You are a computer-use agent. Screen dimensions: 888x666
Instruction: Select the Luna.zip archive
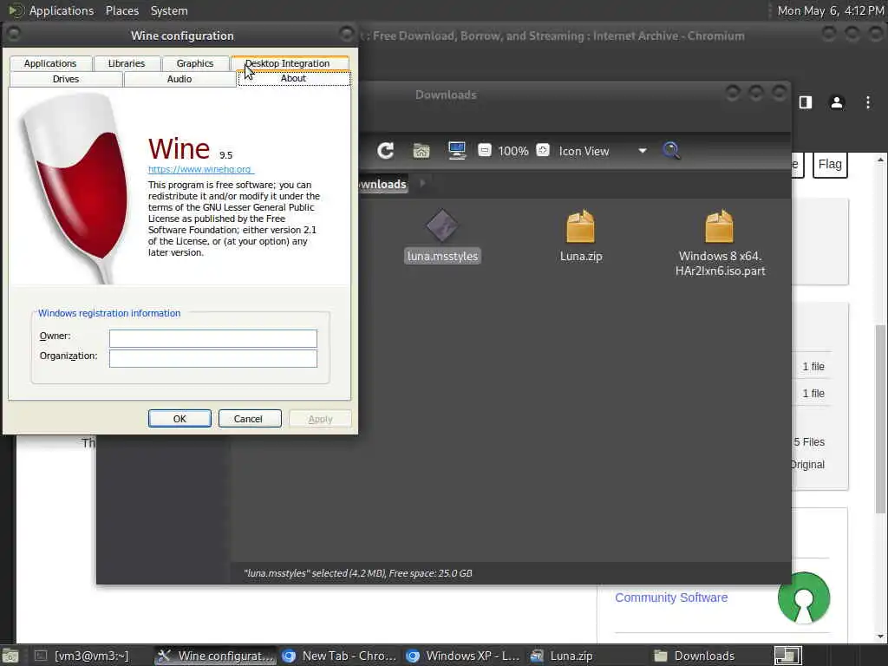click(581, 237)
